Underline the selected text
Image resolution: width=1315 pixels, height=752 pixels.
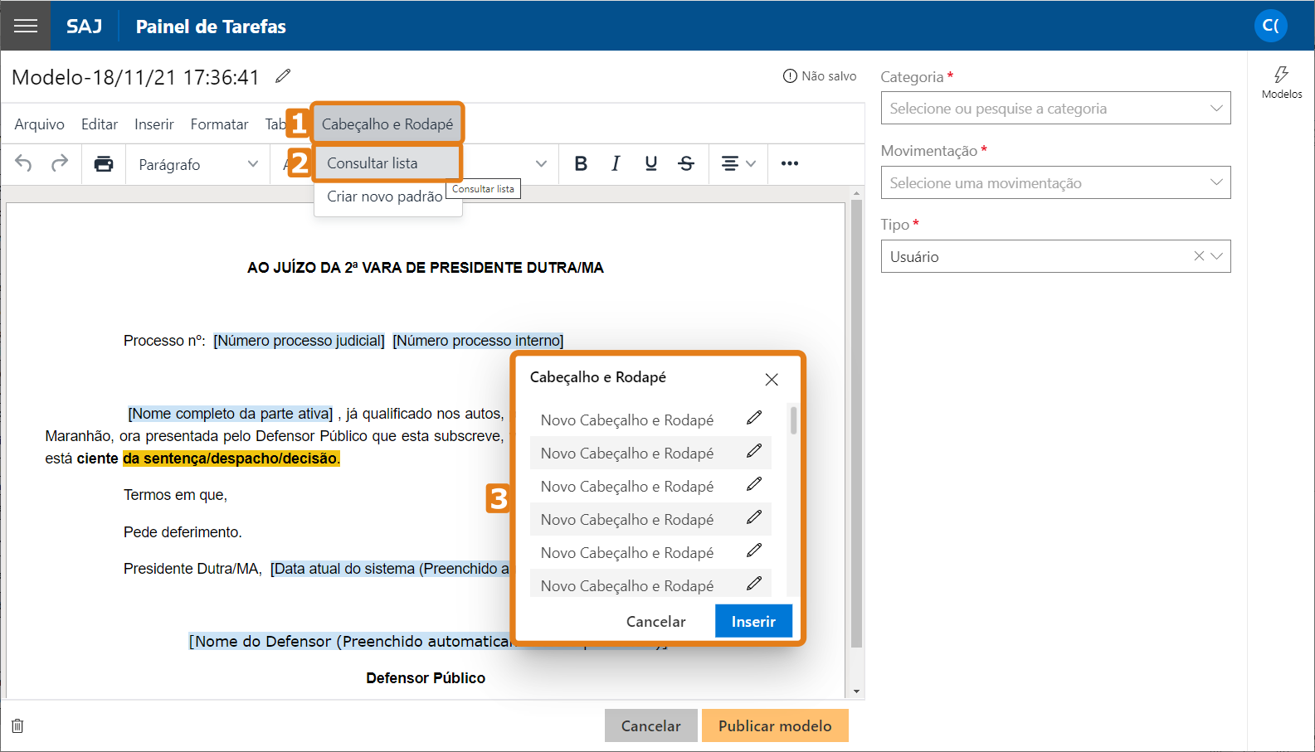coord(651,163)
